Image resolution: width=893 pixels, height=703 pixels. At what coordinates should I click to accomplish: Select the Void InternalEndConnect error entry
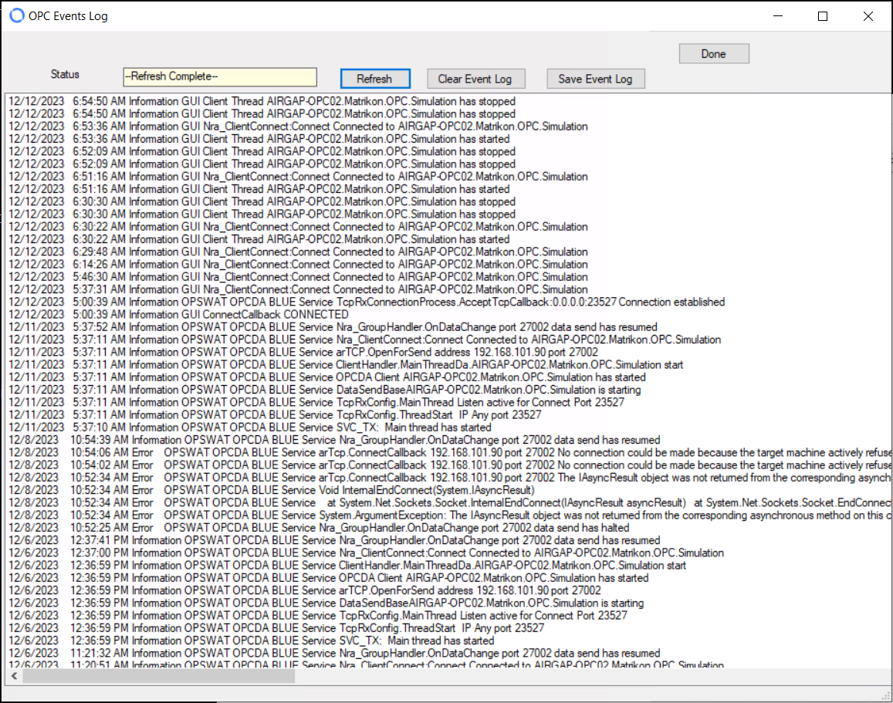(272, 490)
